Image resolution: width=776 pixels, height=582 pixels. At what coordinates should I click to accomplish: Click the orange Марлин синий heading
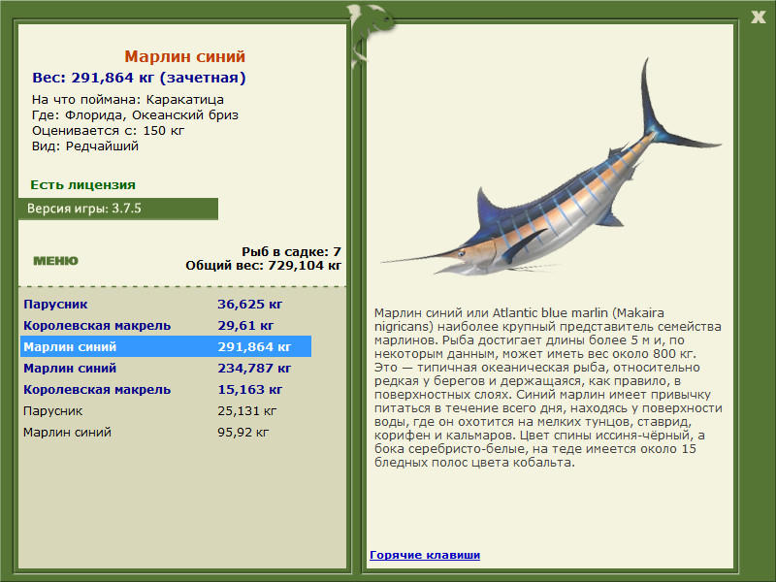[x=184, y=56]
